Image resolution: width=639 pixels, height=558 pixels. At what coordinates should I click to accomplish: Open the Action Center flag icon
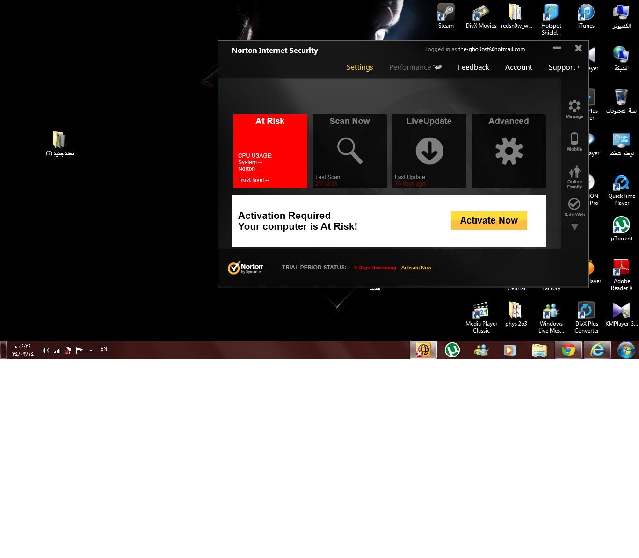pyautogui.click(x=80, y=350)
